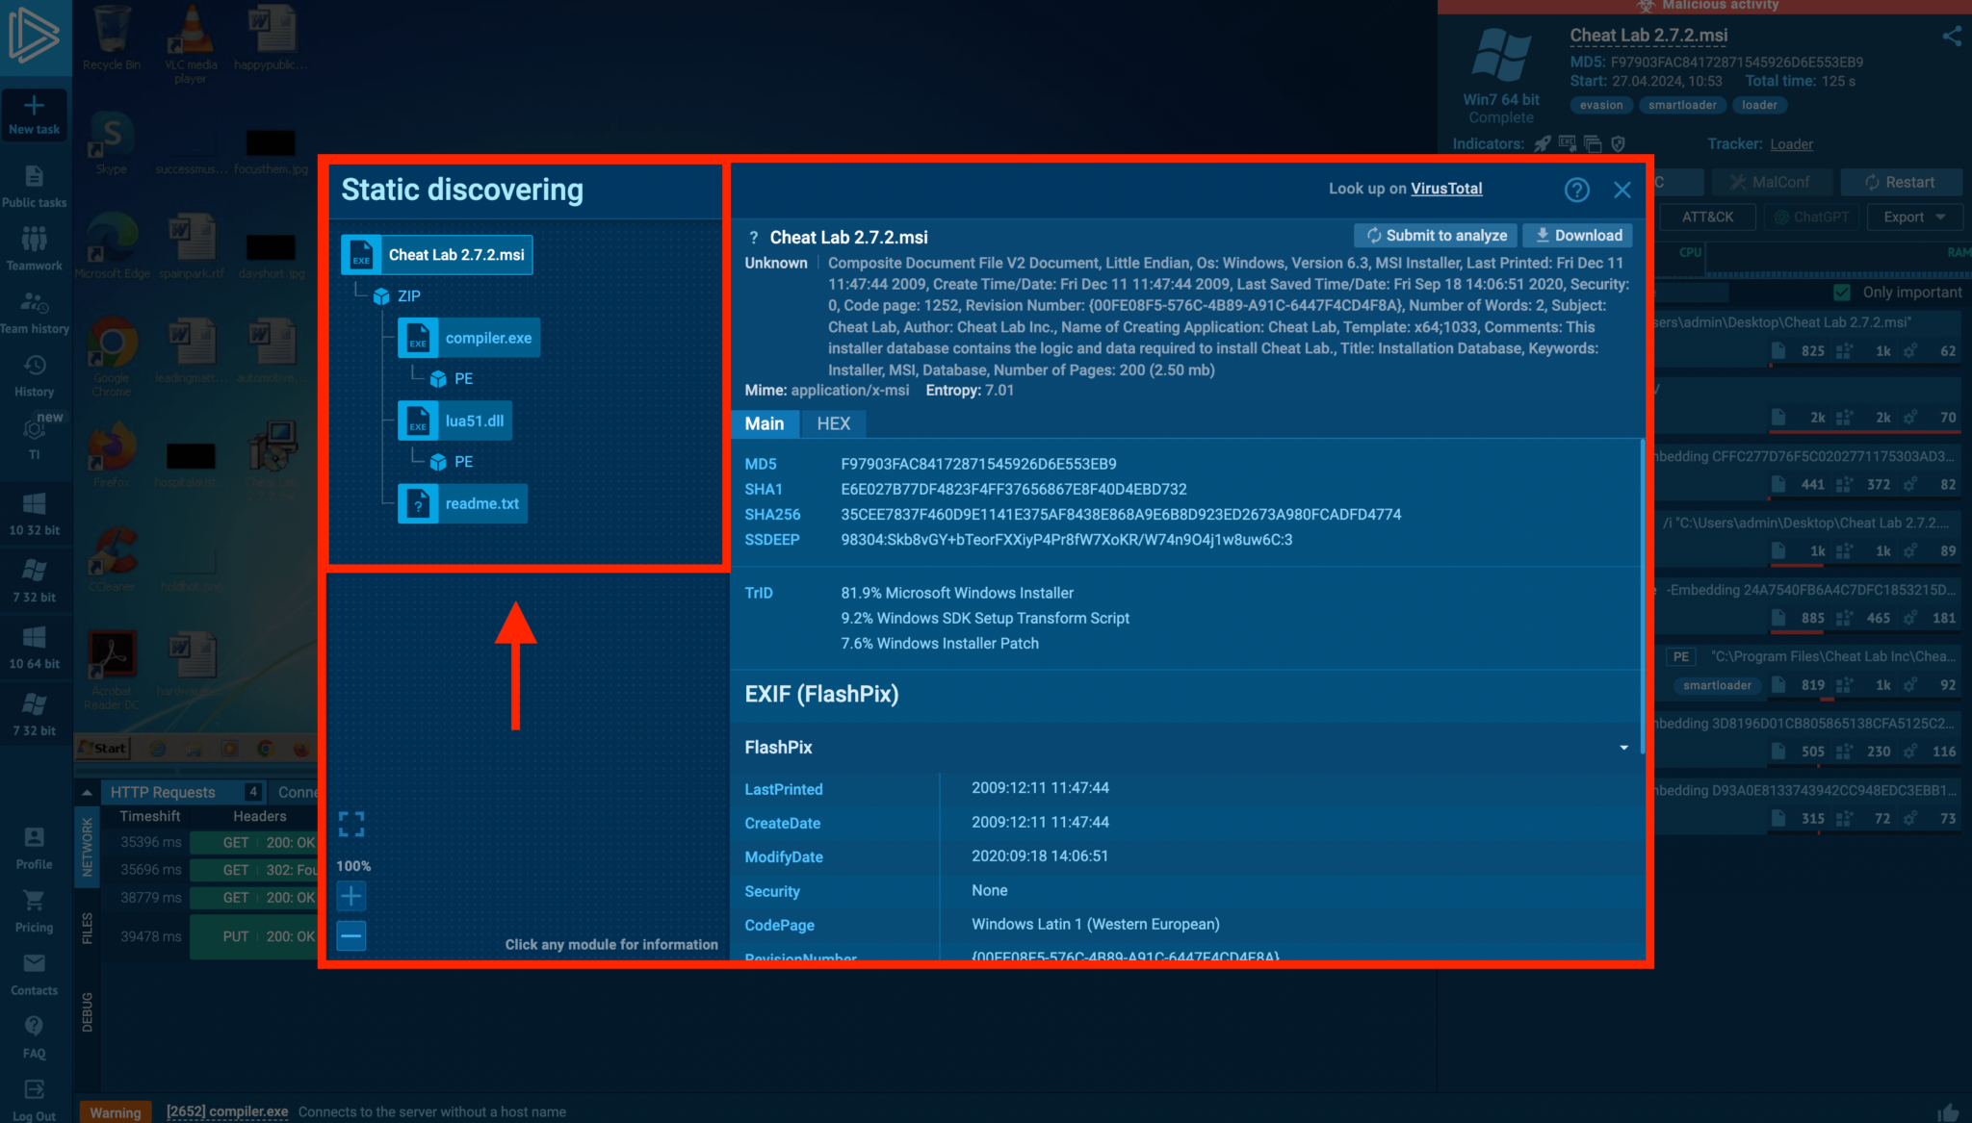Open Team history in sidebar
The height and width of the screenshot is (1123, 1972).
tap(35, 314)
